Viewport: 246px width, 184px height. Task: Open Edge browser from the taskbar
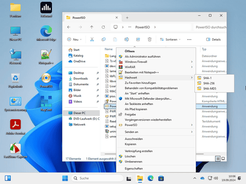pyautogui.click(x=150, y=178)
